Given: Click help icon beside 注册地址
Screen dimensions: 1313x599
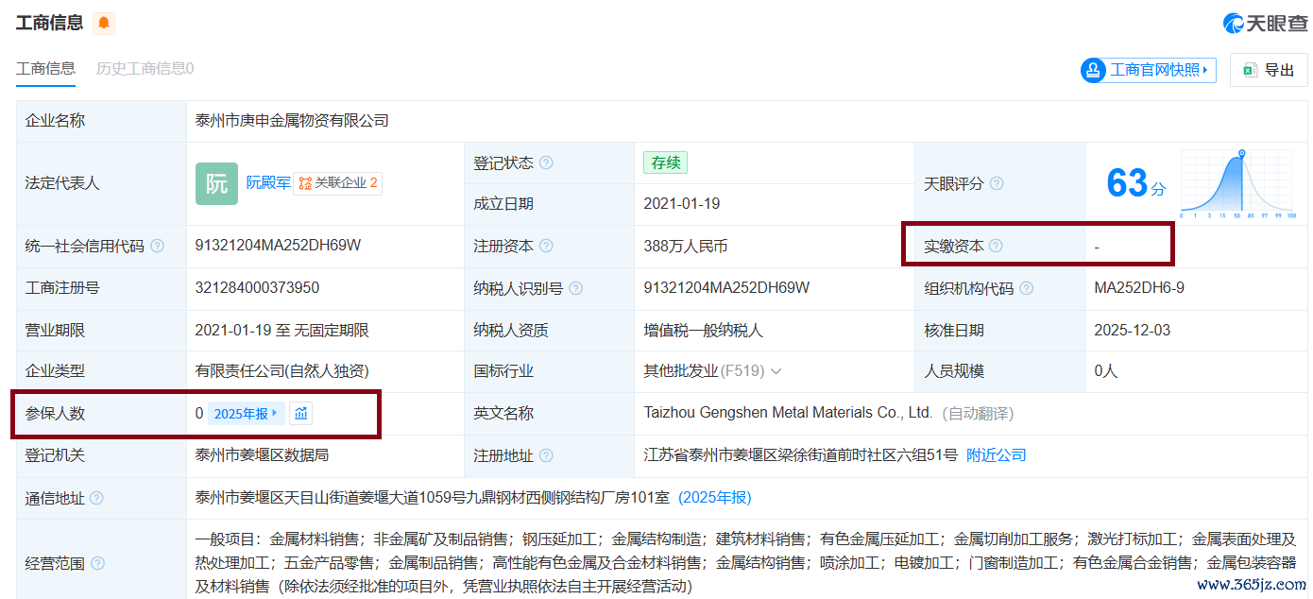Looking at the screenshot, I should 546,455.
